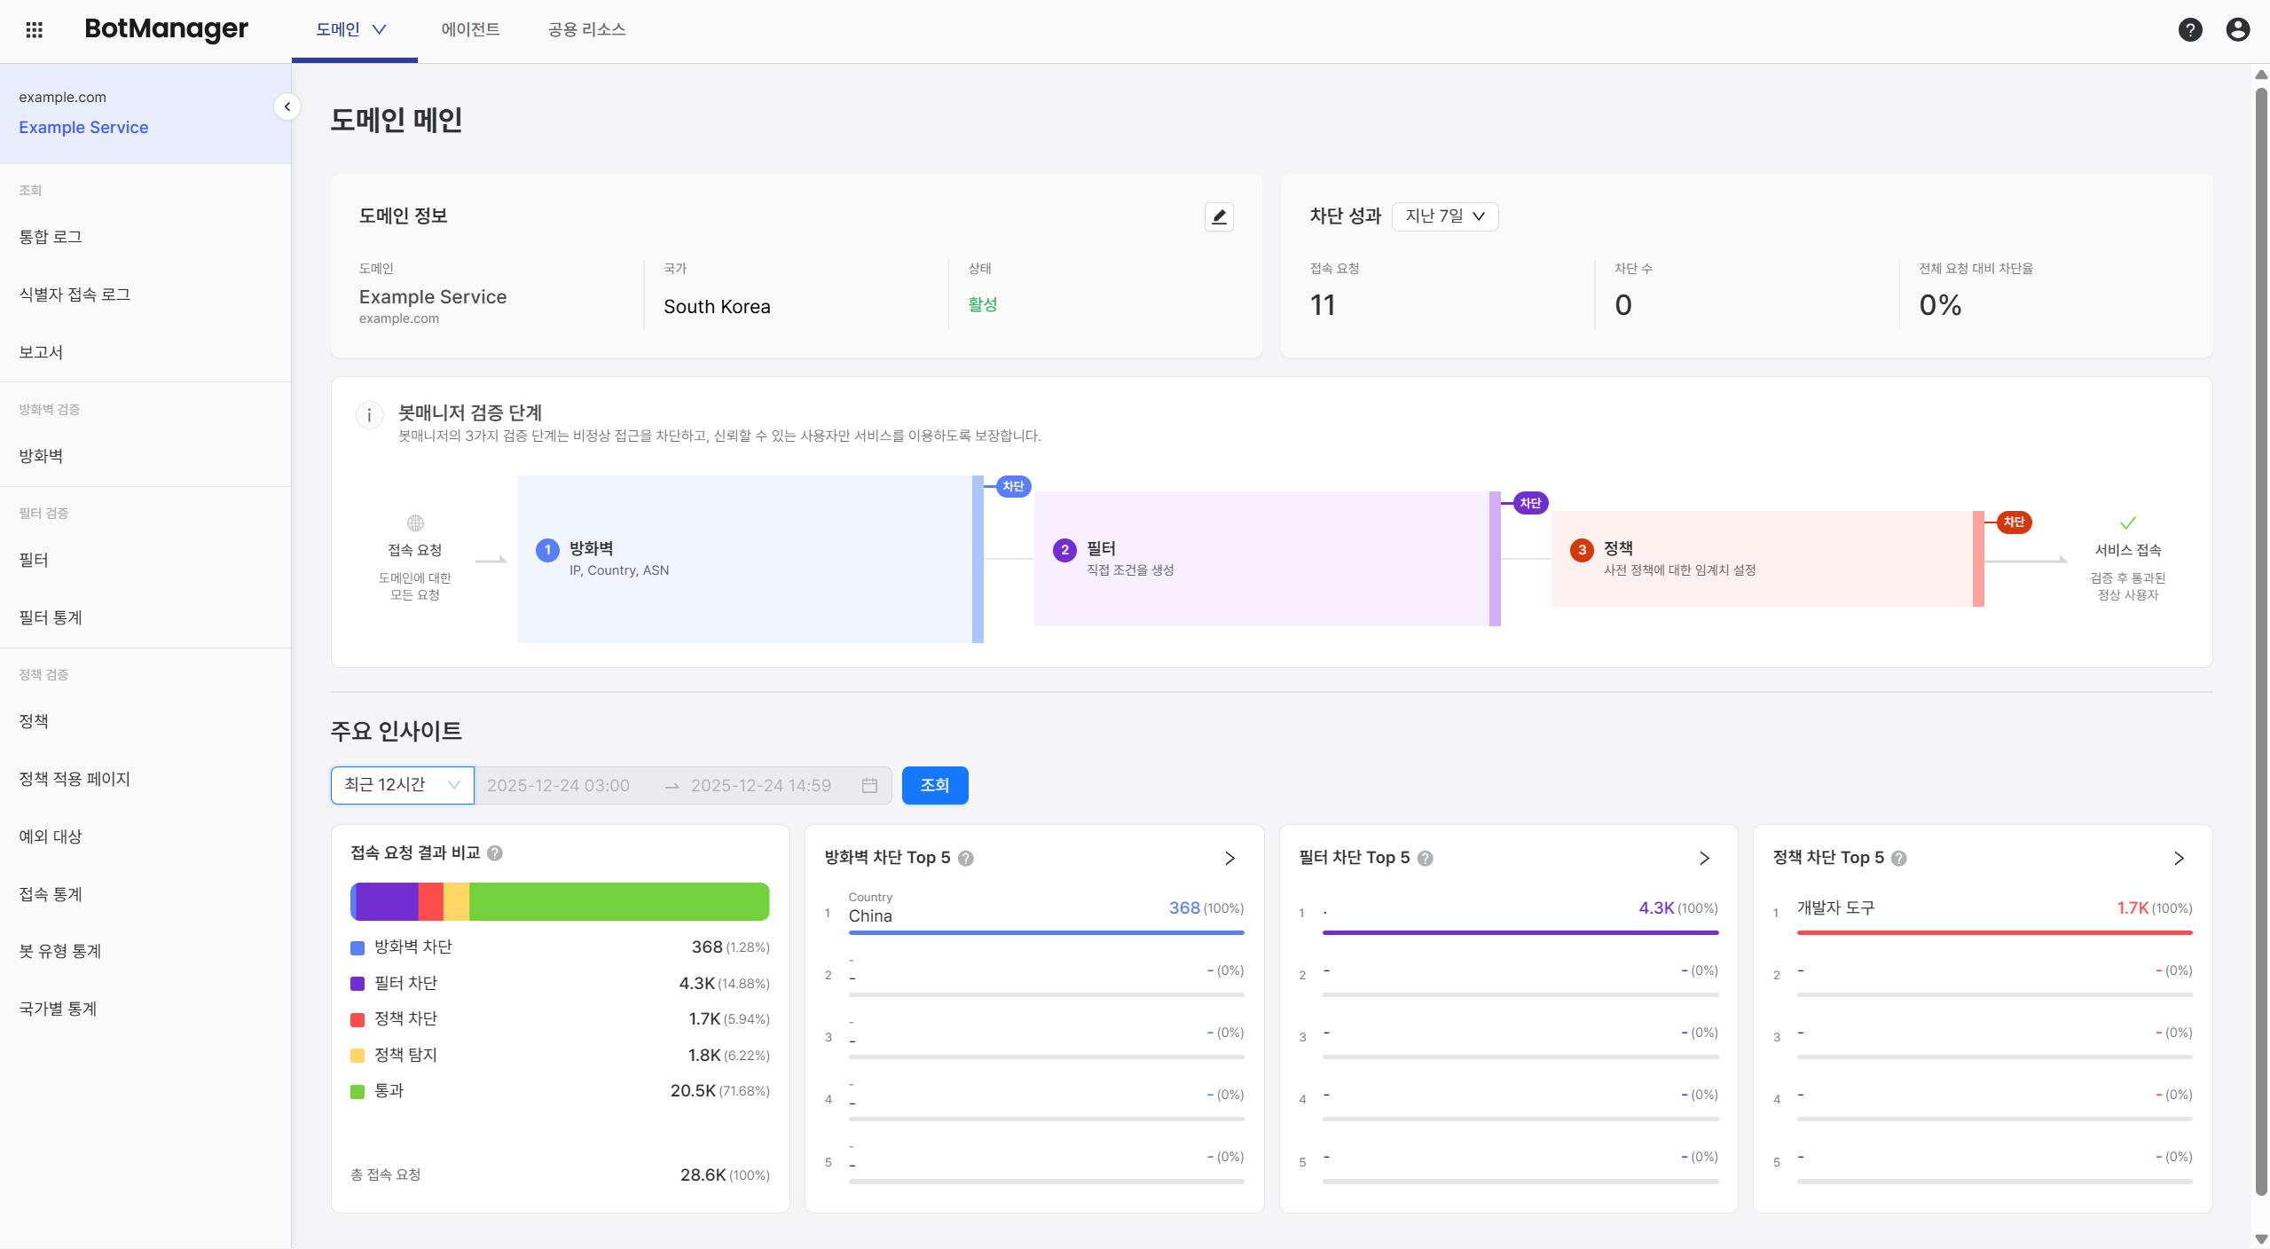Collapse the sidebar with the chevron button
This screenshot has height=1249, width=2270.
(286, 106)
